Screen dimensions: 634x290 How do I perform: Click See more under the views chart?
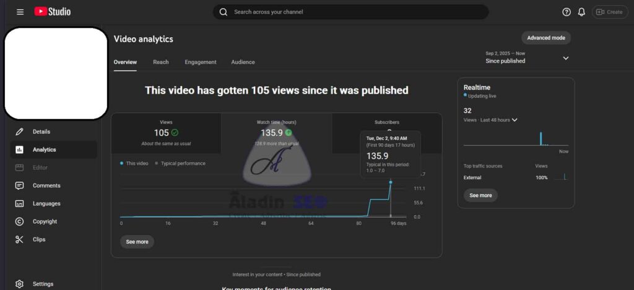tap(137, 242)
